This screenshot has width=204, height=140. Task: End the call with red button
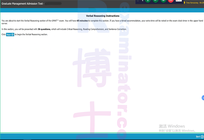[171, 1]
